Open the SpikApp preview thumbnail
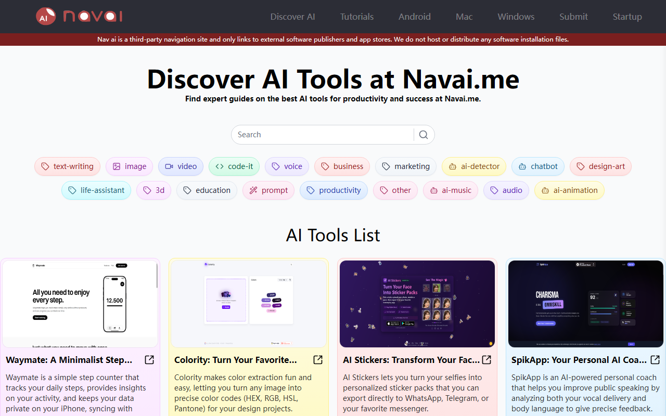The height and width of the screenshot is (416, 666). tap(586, 304)
